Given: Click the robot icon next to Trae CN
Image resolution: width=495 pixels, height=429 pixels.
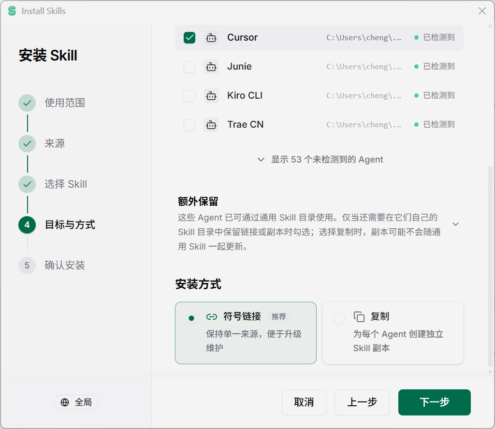Looking at the screenshot, I should point(211,125).
